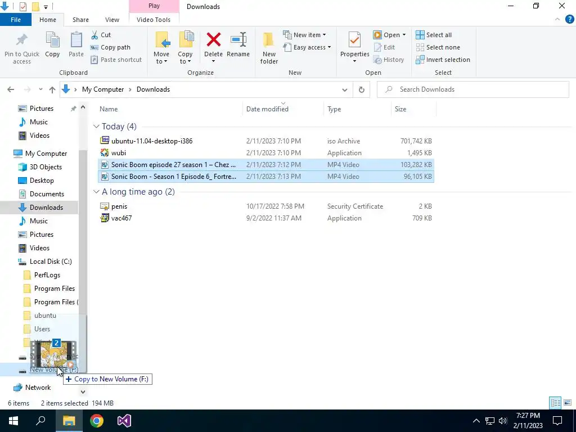
Task: Select the Home ribbon tab
Action: click(48, 20)
